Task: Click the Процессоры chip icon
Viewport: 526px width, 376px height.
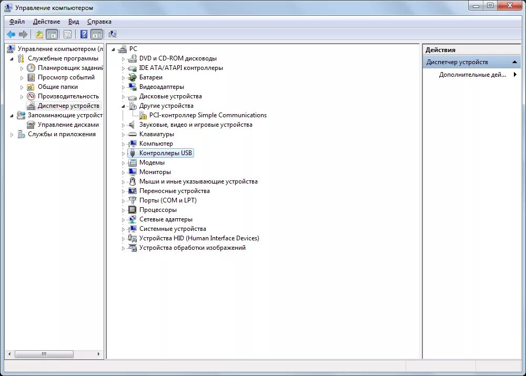Action: click(133, 210)
